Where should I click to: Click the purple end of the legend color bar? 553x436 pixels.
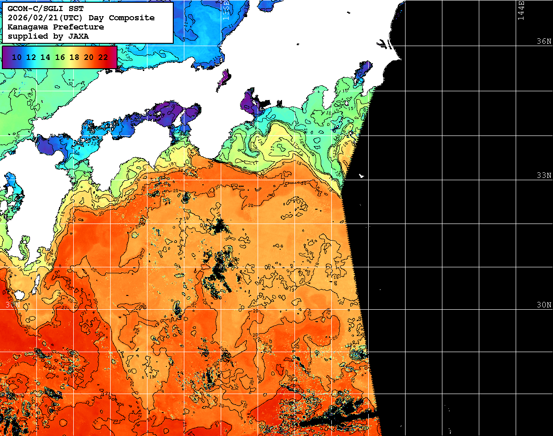[6, 57]
